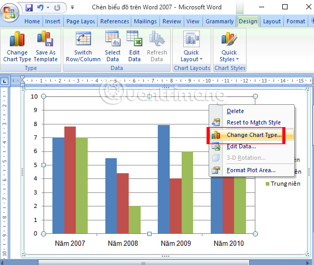Select the Trung niên legend entry

(x=283, y=184)
